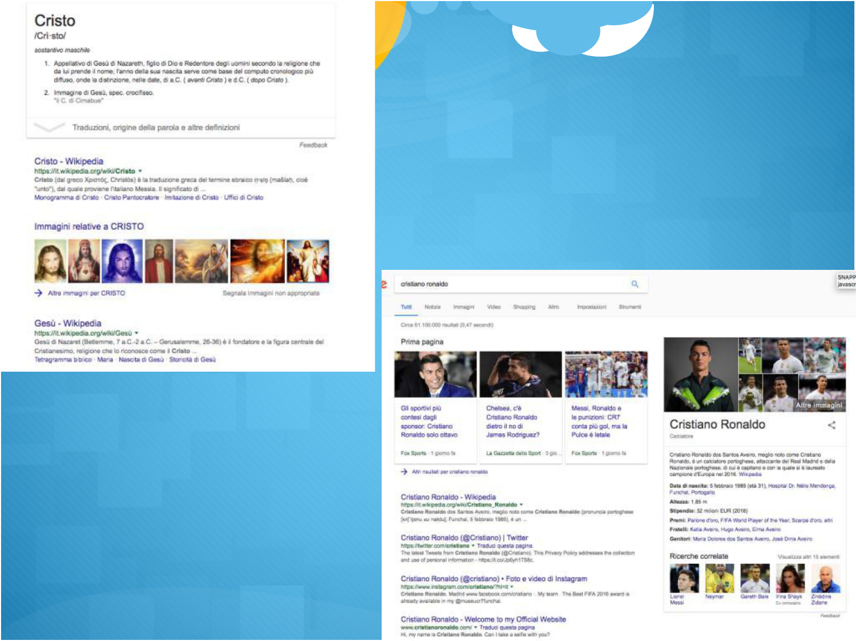Image resolution: width=856 pixels, height=641 pixels.
Task: Open the Cristo - Wikipedia result
Action: [x=69, y=161]
